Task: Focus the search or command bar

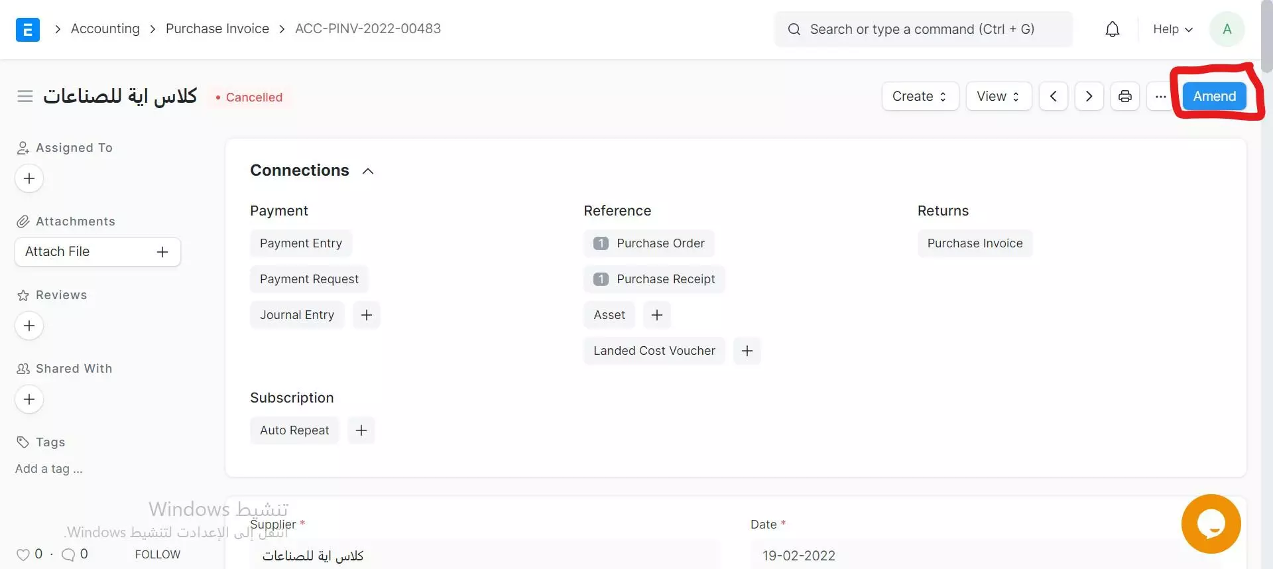Action: click(923, 29)
